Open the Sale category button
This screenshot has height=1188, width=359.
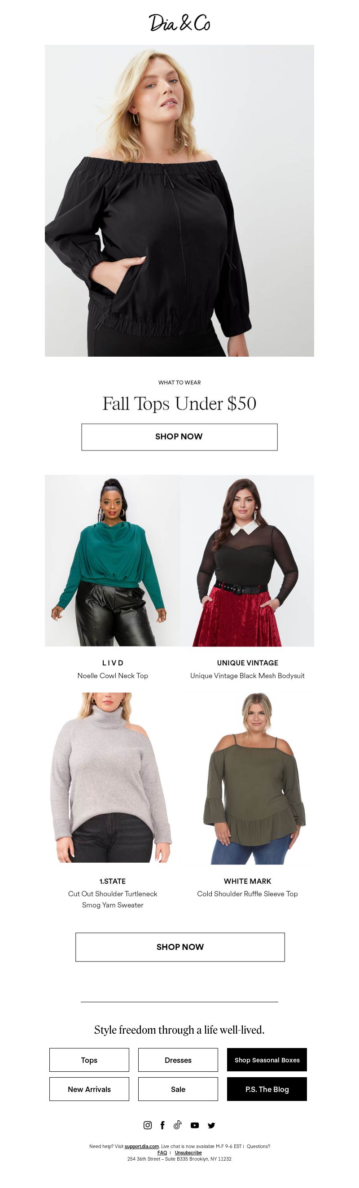click(178, 1089)
